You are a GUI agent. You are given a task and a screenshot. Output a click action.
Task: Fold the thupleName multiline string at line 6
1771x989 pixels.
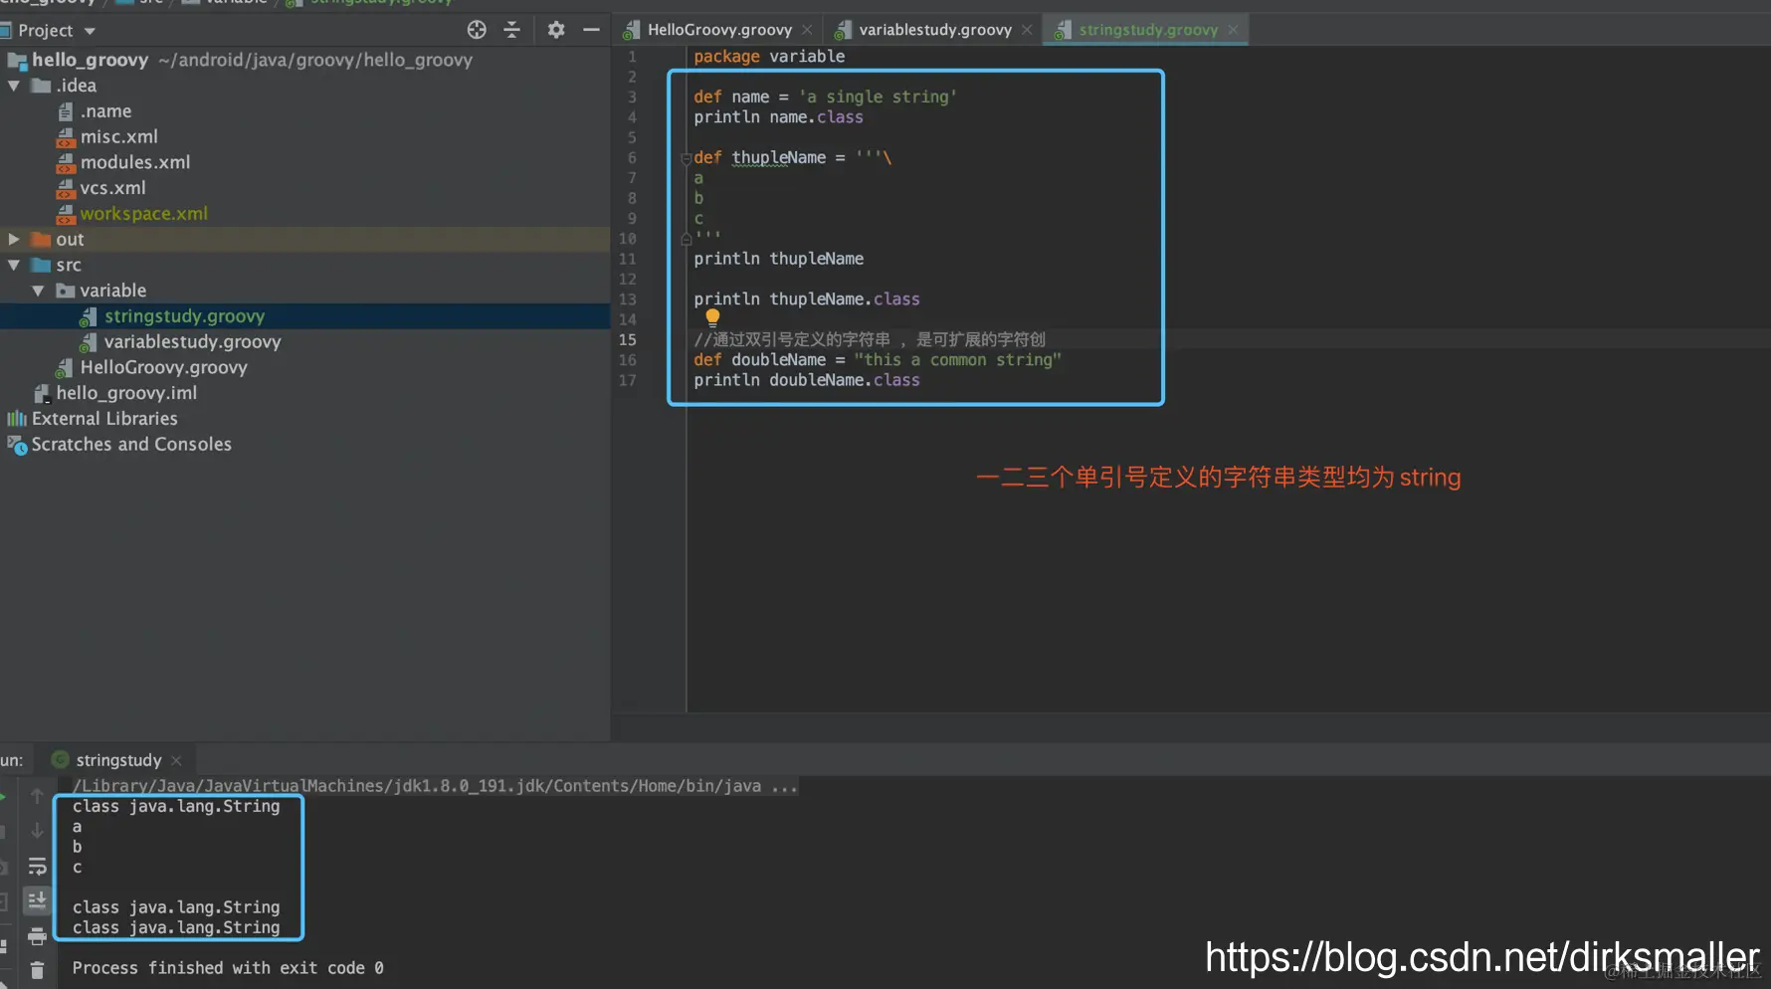(686, 158)
